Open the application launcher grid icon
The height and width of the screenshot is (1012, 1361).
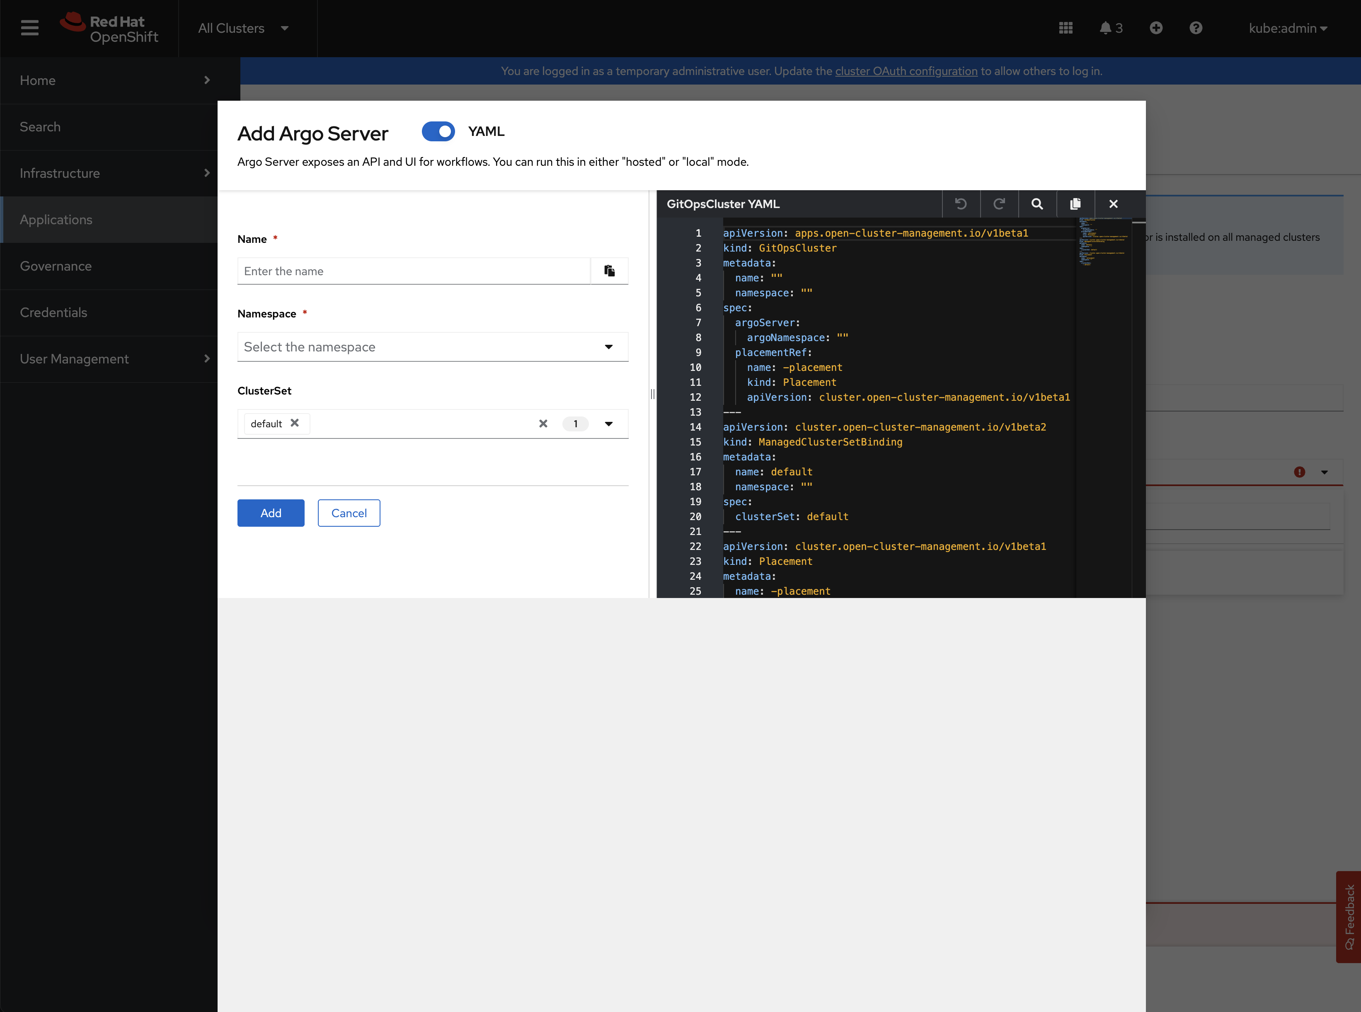click(1065, 28)
